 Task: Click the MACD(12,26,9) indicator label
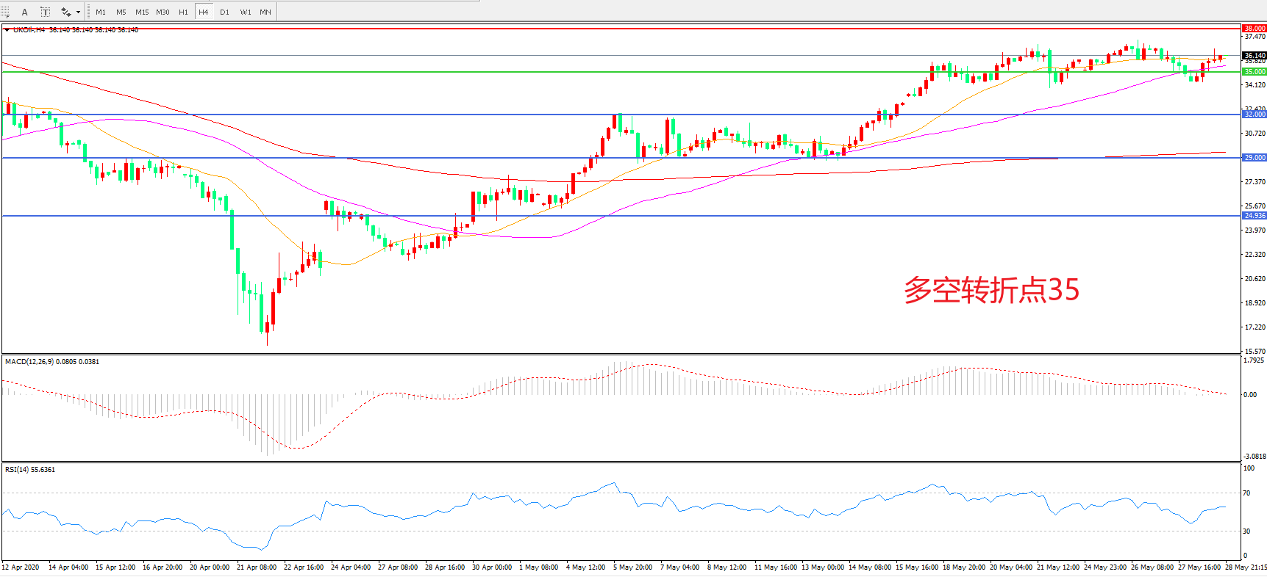[x=29, y=362]
